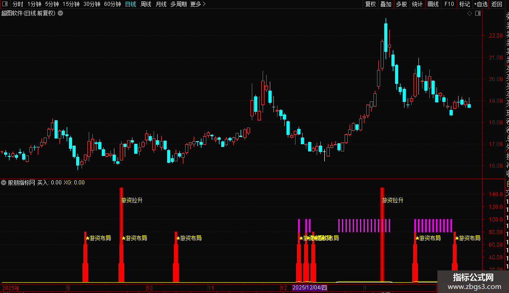Click the 返回 back button
The width and height of the screenshot is (509, 293).
(x=497, y=4)
